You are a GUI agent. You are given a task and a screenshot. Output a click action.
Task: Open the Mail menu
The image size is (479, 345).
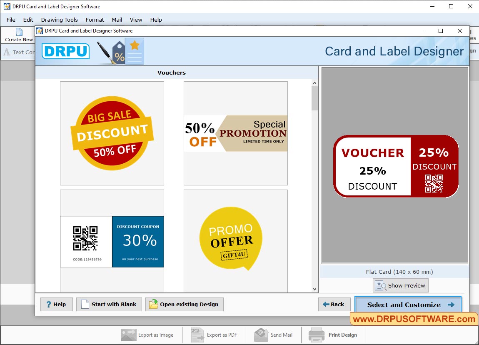pos(117,20)
